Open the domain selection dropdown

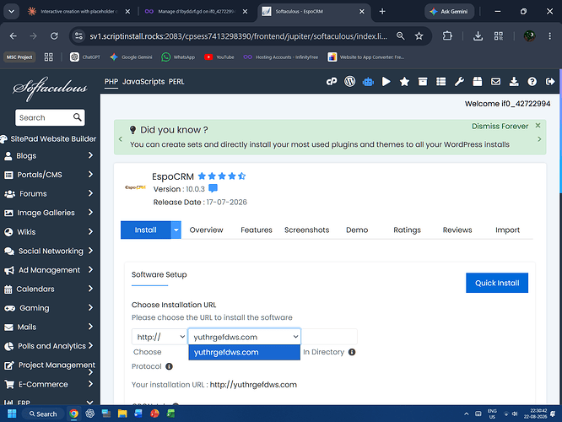click(245, 337)
